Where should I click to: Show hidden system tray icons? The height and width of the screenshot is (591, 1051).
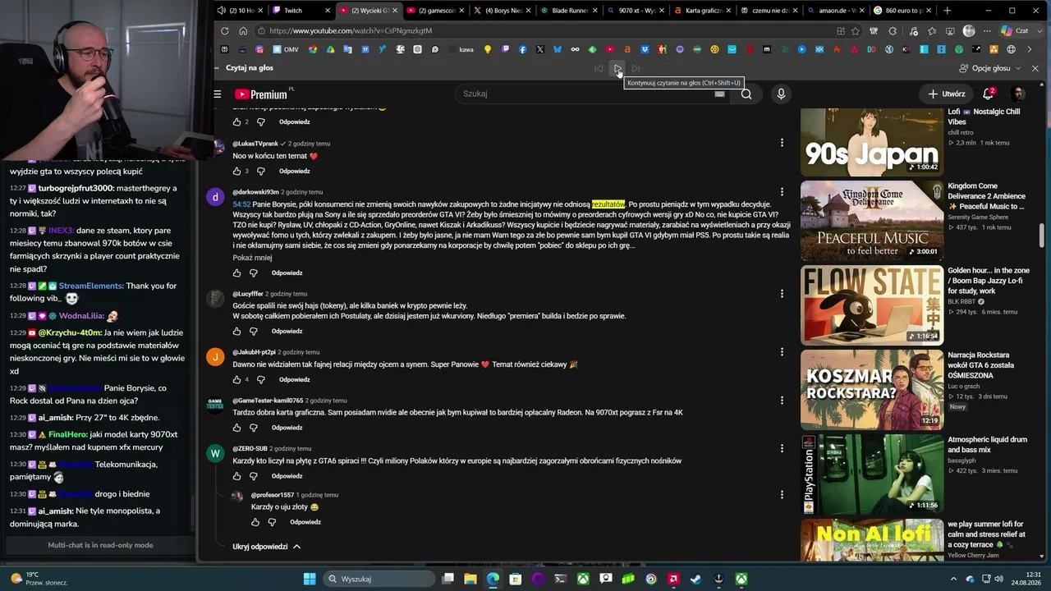pos(952,579)
